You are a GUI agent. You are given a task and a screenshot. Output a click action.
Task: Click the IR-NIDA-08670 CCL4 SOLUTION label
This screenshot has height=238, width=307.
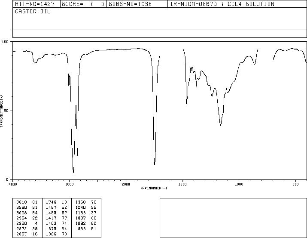tap(222, 4)
